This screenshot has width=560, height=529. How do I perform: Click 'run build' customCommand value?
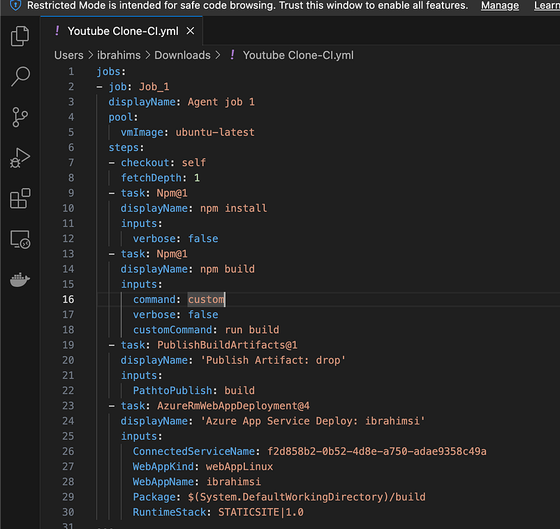(x=252, y=330)
